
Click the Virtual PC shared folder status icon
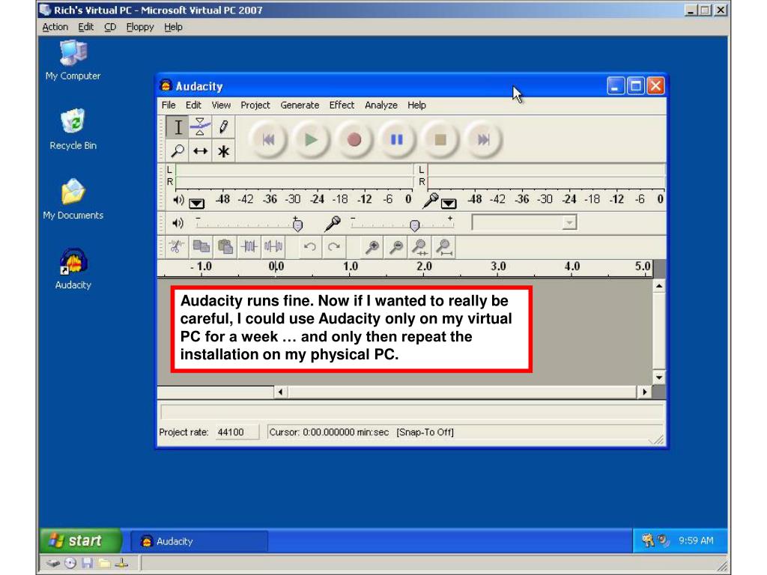[x=103, y=563]
